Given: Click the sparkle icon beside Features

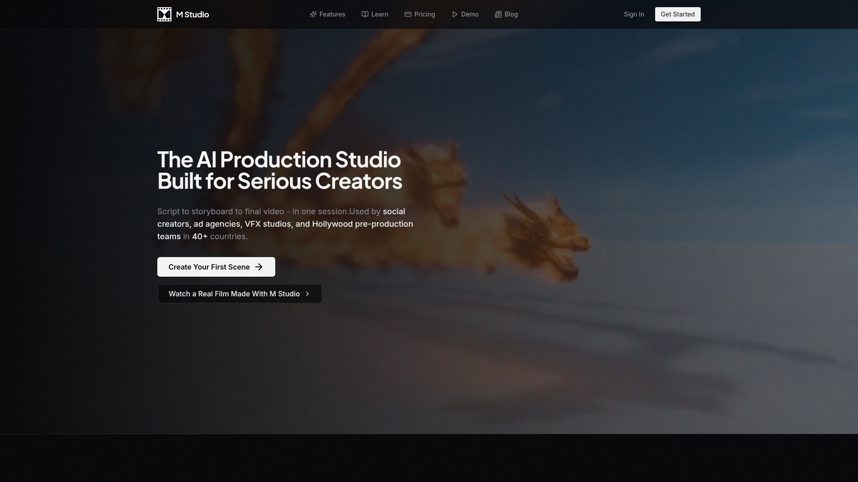Looking at the screenshot, I should click(x=313, y=14).
